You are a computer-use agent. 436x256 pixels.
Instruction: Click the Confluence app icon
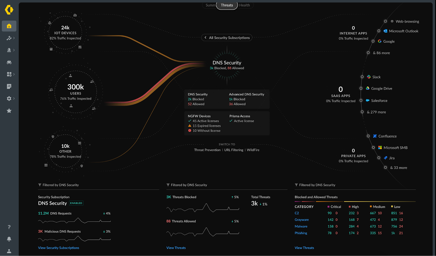click(x=375, y=136)
